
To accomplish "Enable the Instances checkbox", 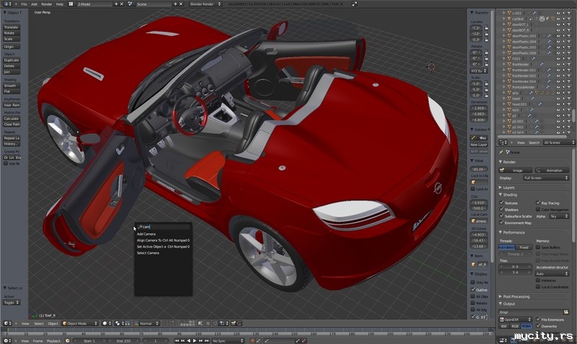I will click(x=538, y=280).
